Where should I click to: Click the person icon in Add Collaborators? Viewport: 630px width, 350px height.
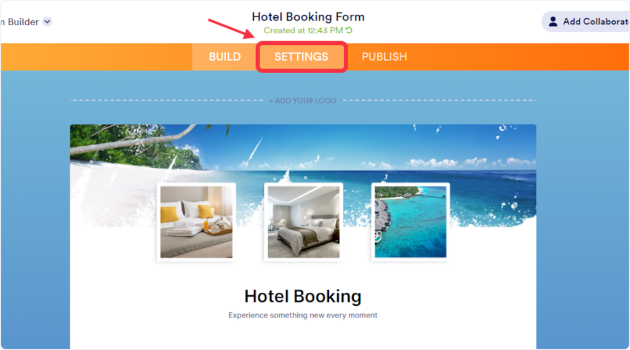point(553,22)
